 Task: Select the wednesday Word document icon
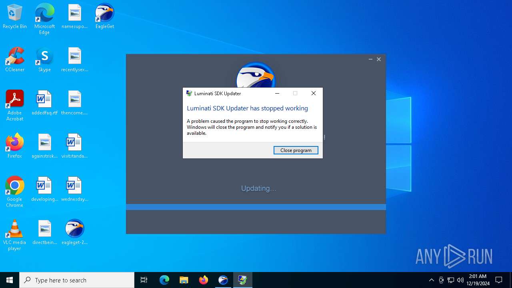74,190
